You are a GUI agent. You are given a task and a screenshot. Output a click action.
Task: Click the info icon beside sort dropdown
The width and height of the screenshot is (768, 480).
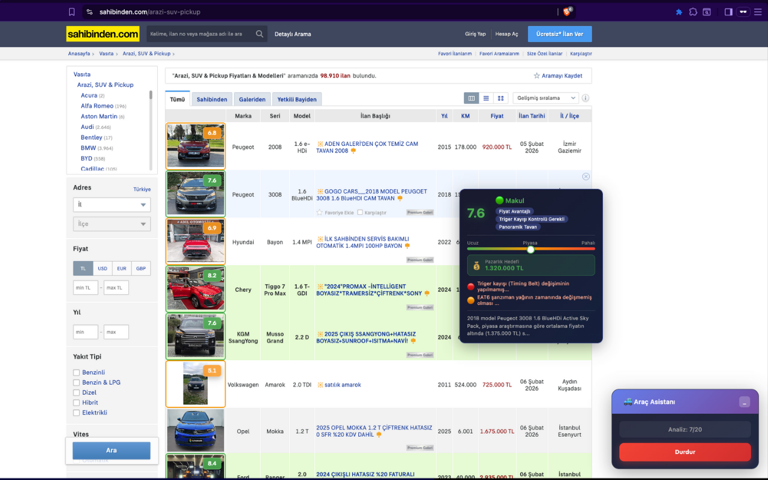click(586, 98)
